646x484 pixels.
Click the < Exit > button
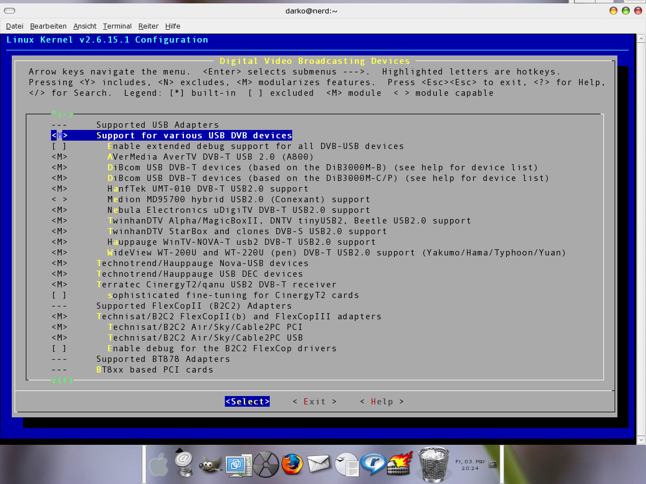(315, 401)
